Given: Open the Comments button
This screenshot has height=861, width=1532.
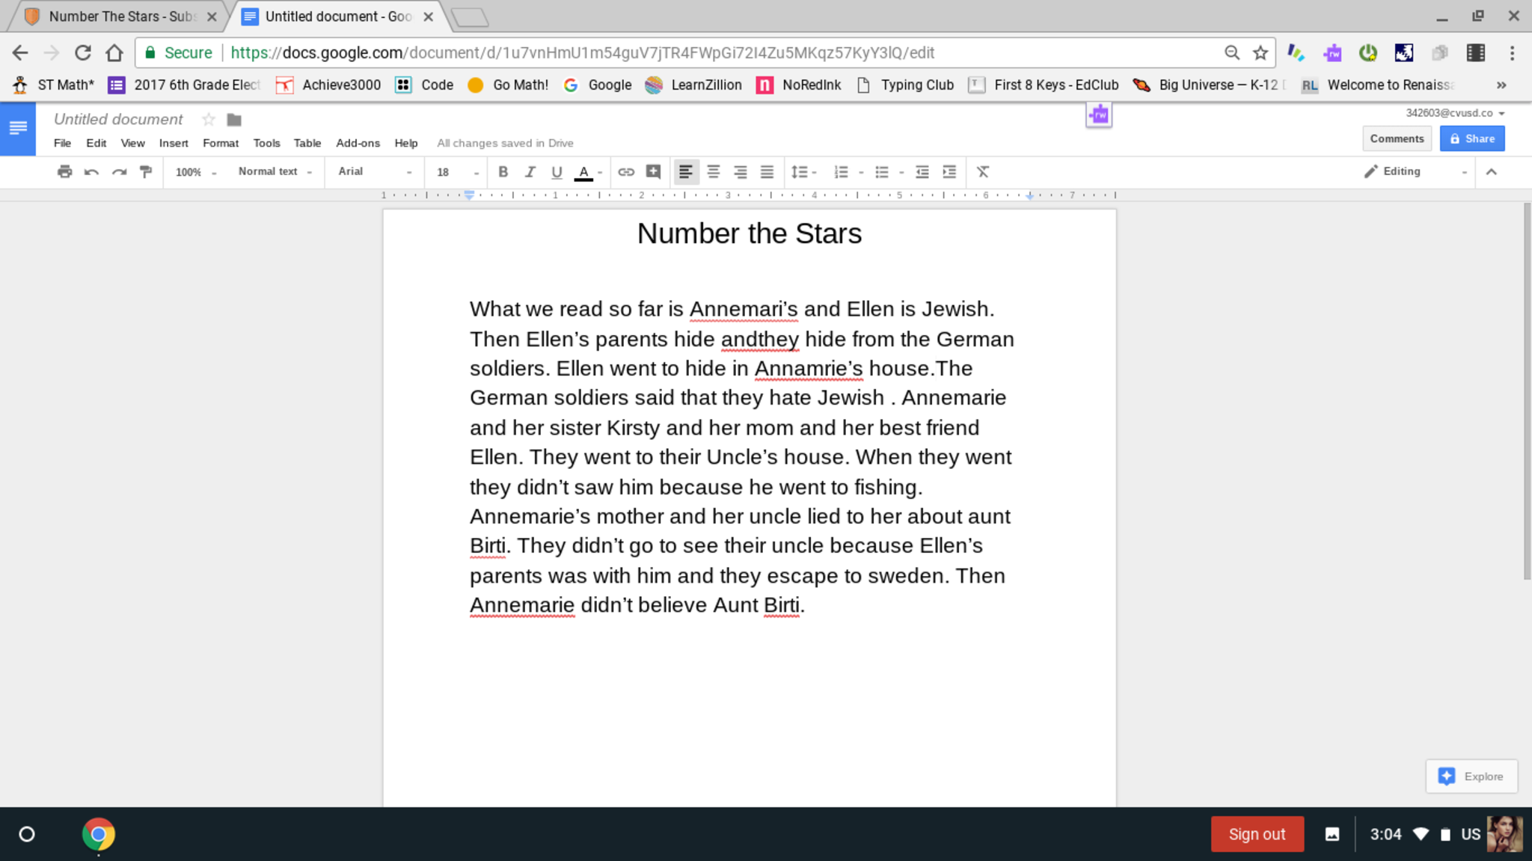Looking at the screenshot, I should tap(1397, 138).
